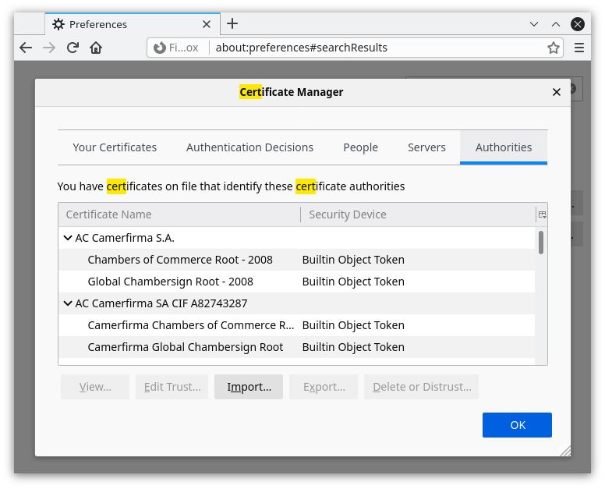
Task: Select the Authorities tab
Action: click(504, 147)
